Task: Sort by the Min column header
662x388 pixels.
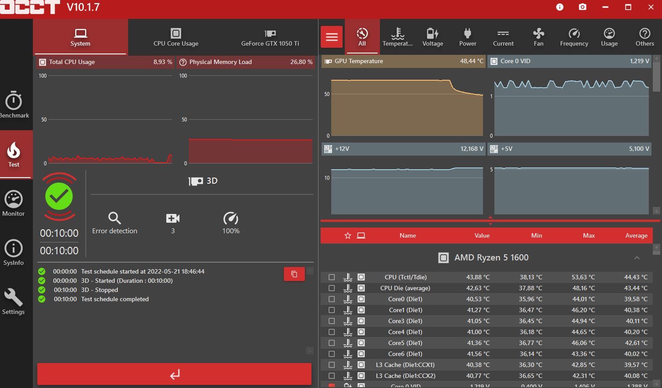Action: tap(537, 235)
